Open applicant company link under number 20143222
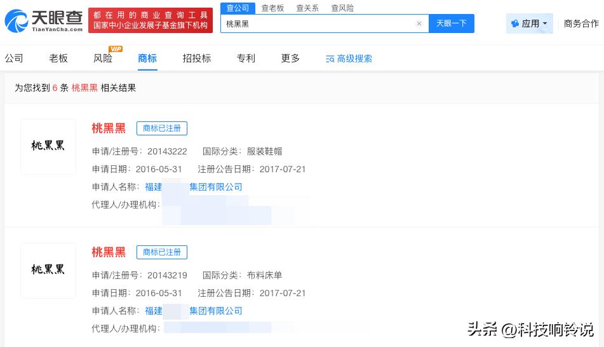604x347 pixels. (193, 187)
